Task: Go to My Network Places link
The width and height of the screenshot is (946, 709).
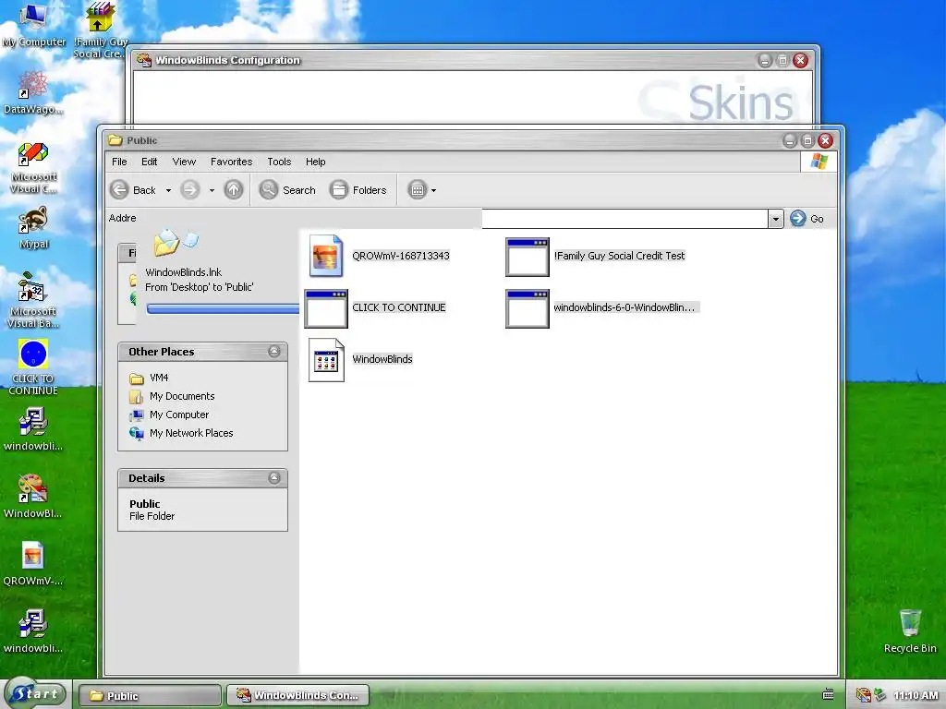Action: [x=182, y=433]
